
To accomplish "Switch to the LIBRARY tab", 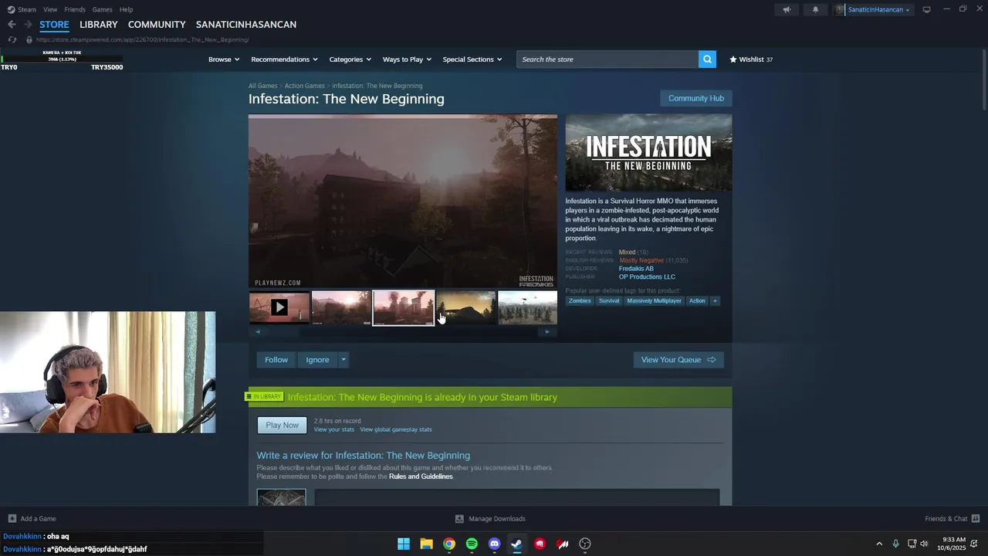I will coord(99,25).
